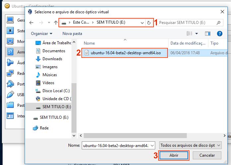Click the ISO file's disc icon
This screenshot has height=165, width=231.
point(87,53)
